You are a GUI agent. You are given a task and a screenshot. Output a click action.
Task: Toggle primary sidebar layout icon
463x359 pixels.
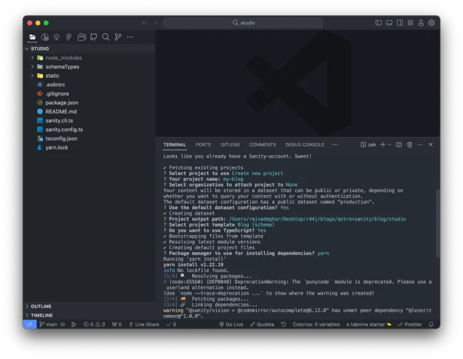tap(379, 23)
